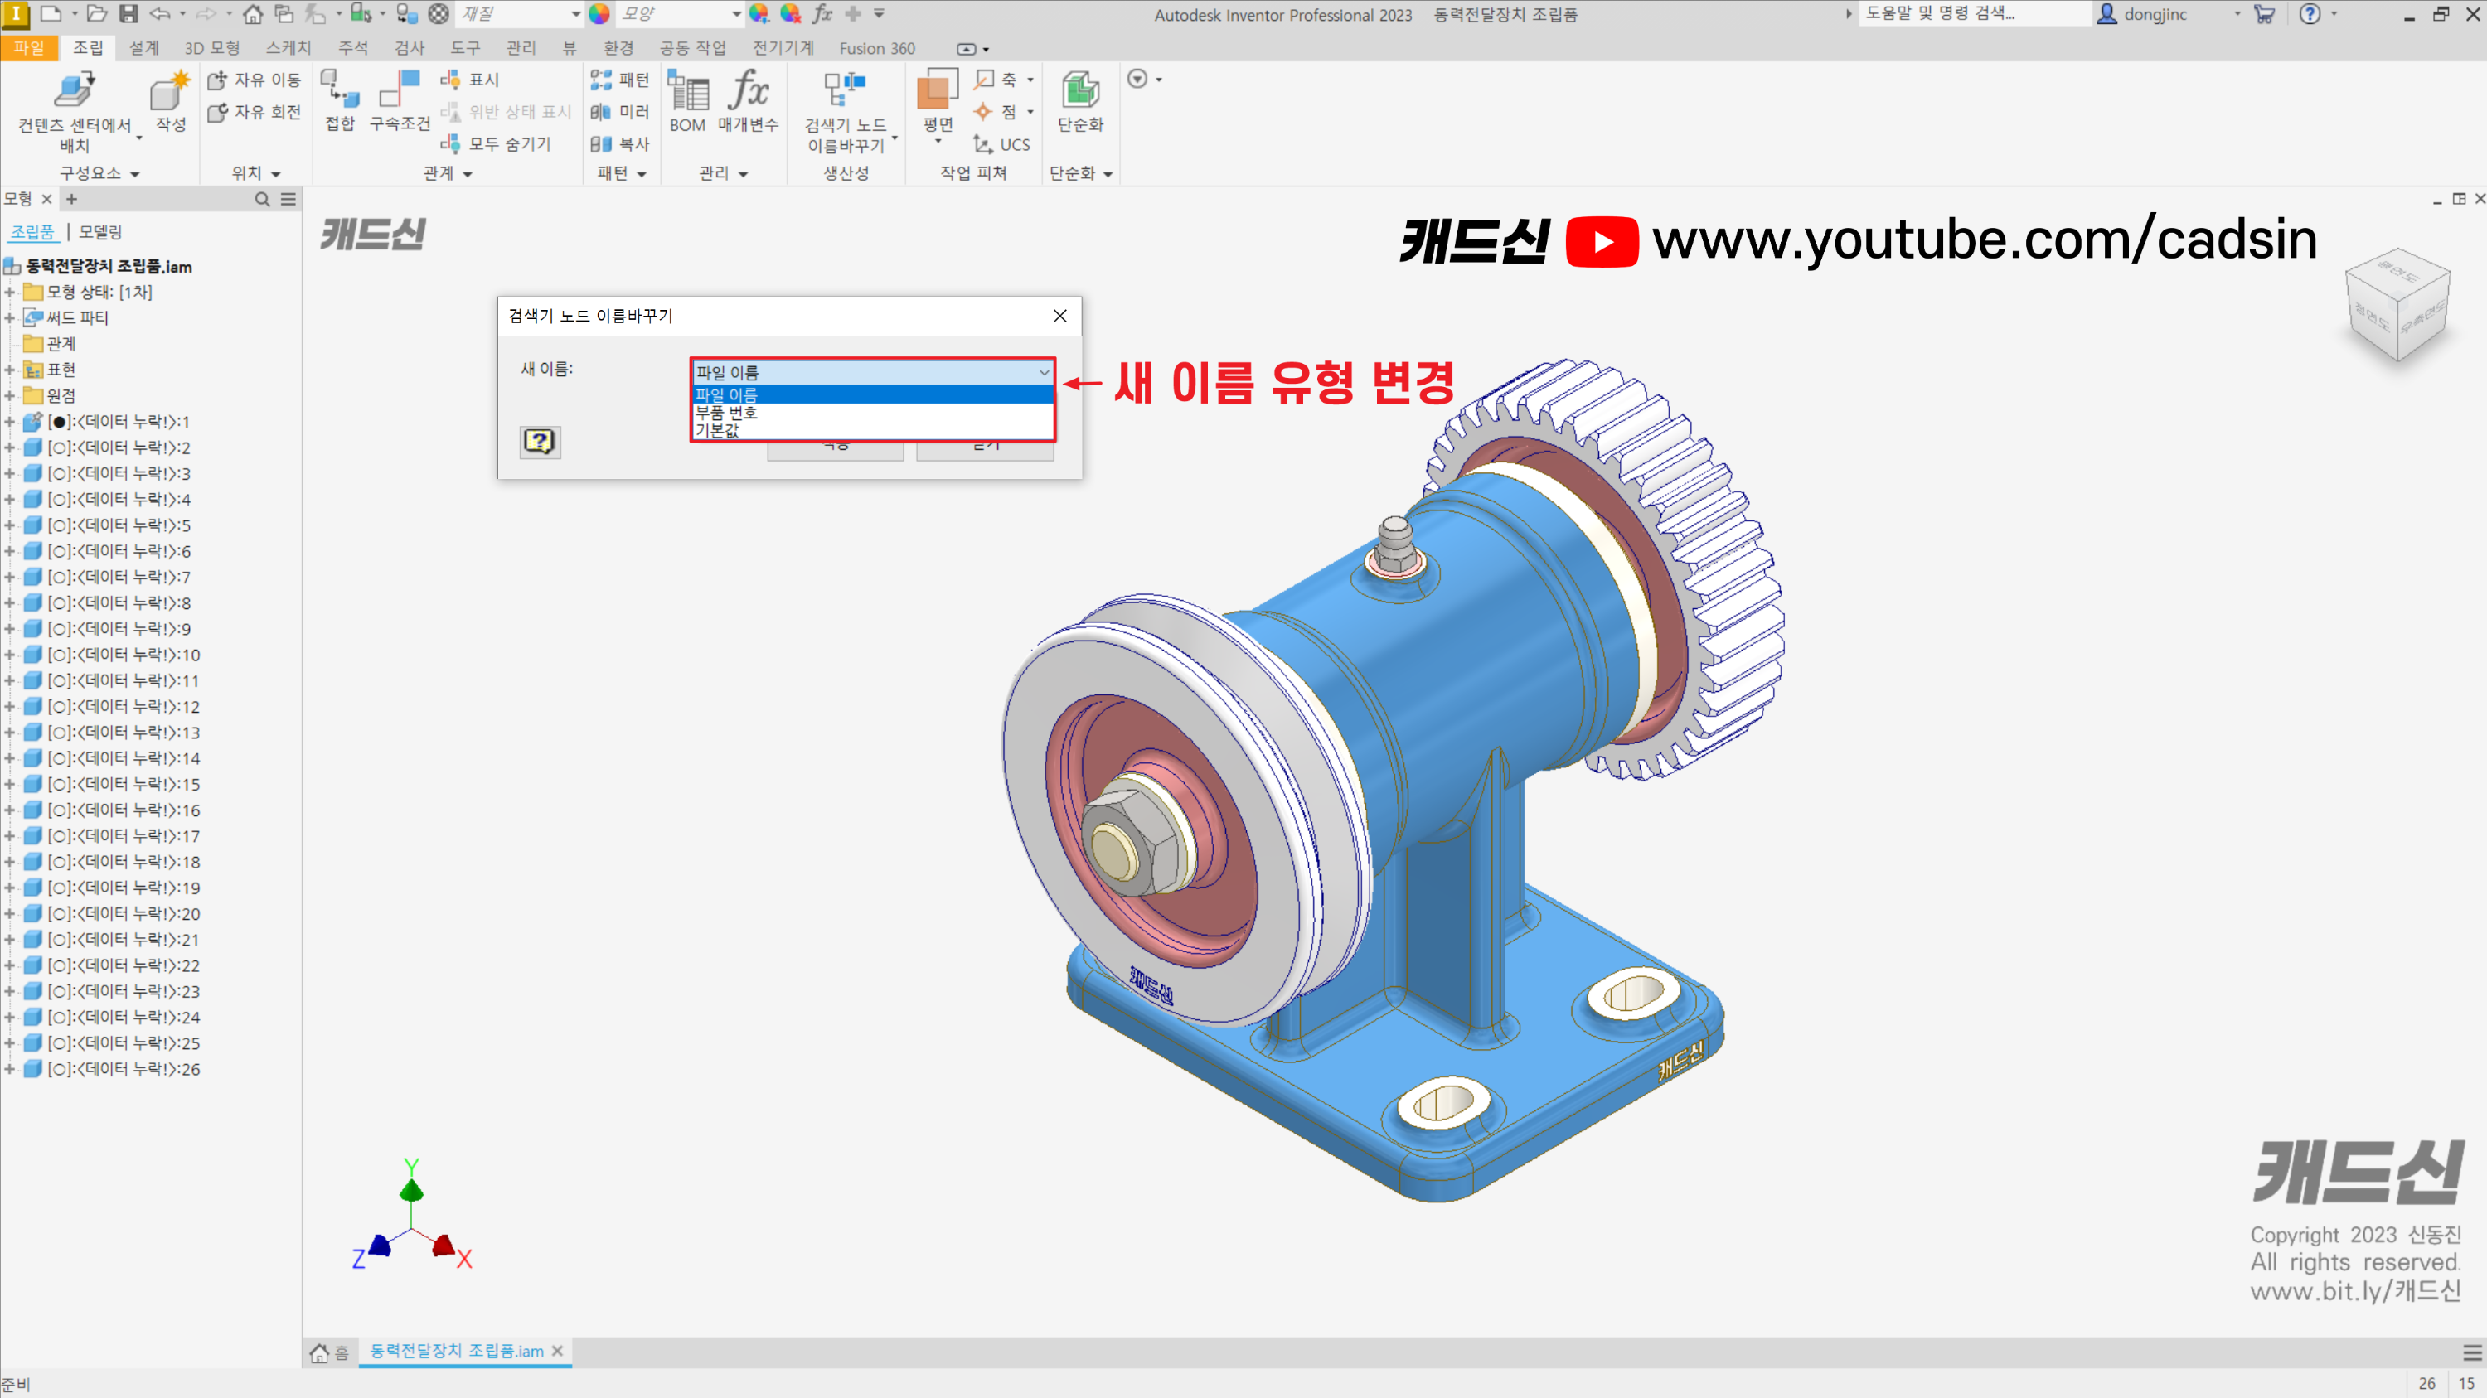The width and height of the screenshot is (2487, 1398).
Task: Expand the 표현 tree node
Action: pyautogui.click(x=10, y=370)
